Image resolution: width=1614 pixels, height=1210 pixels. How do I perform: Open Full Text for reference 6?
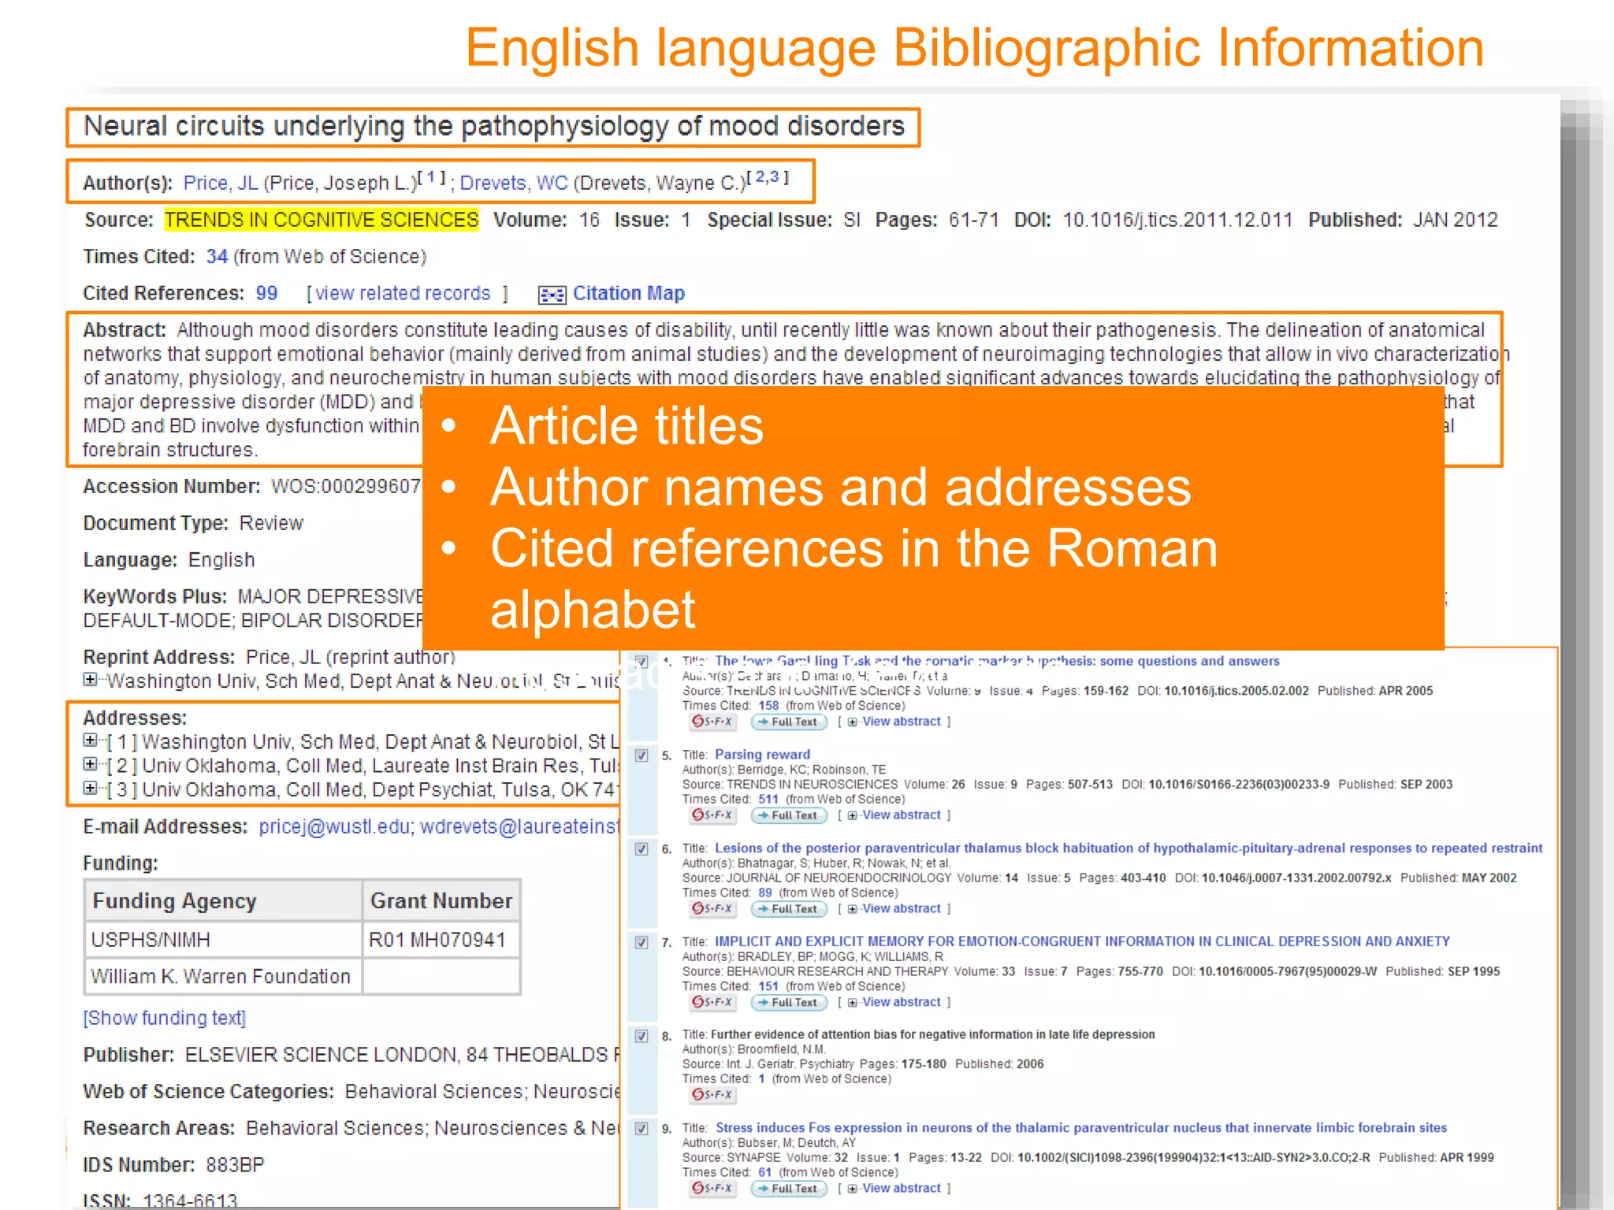[789, 908]
